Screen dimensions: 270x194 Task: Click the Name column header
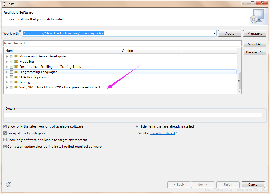click(x=62, y=51)
